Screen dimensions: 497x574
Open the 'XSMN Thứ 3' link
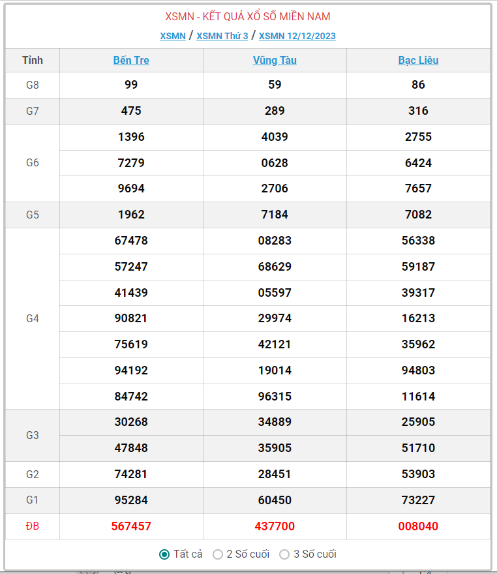222,36
